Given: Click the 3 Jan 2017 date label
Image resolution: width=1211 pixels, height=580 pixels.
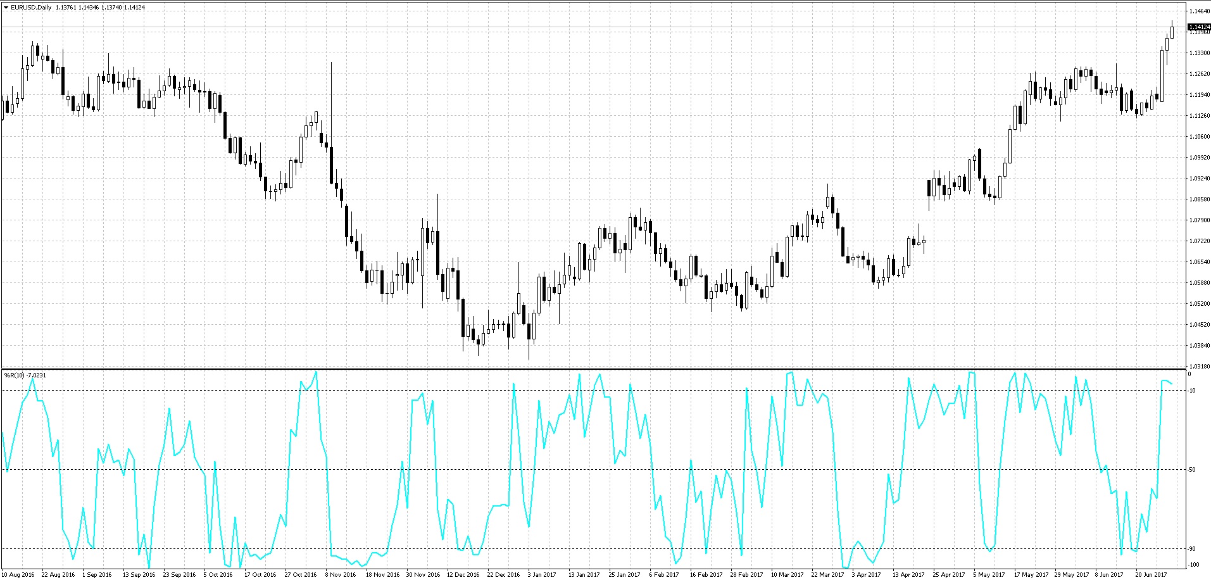Looking at the screenshot, I should [542, 575].
